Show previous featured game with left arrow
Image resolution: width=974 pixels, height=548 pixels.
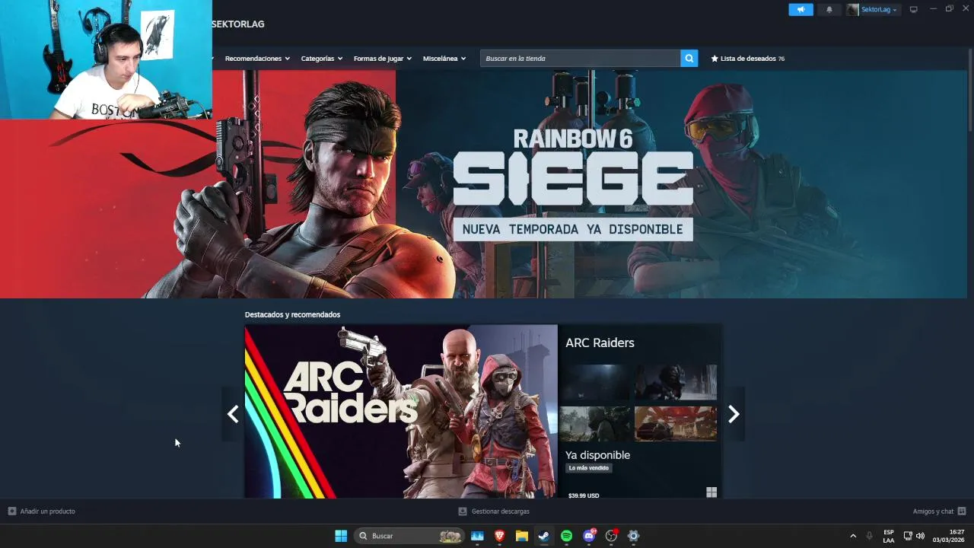pos(233,414)
